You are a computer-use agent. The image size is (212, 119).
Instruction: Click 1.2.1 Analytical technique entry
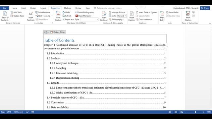click(x=108, y=63)
